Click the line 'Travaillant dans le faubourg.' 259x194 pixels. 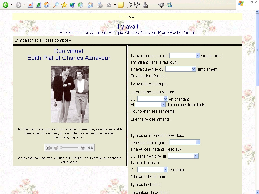(155, 62)
